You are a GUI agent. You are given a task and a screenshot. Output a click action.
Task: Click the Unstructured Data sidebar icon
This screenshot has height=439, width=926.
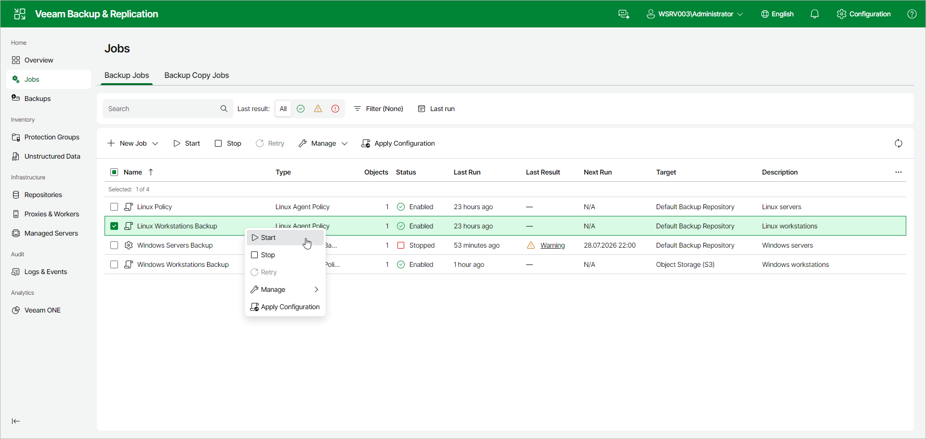click(16, 156)
